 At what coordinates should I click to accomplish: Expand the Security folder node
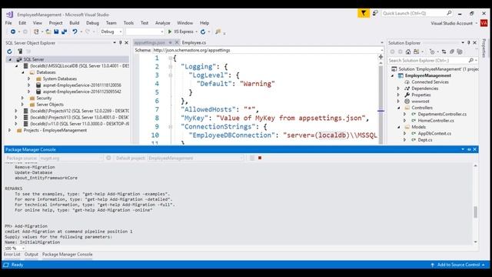point(22,98)
